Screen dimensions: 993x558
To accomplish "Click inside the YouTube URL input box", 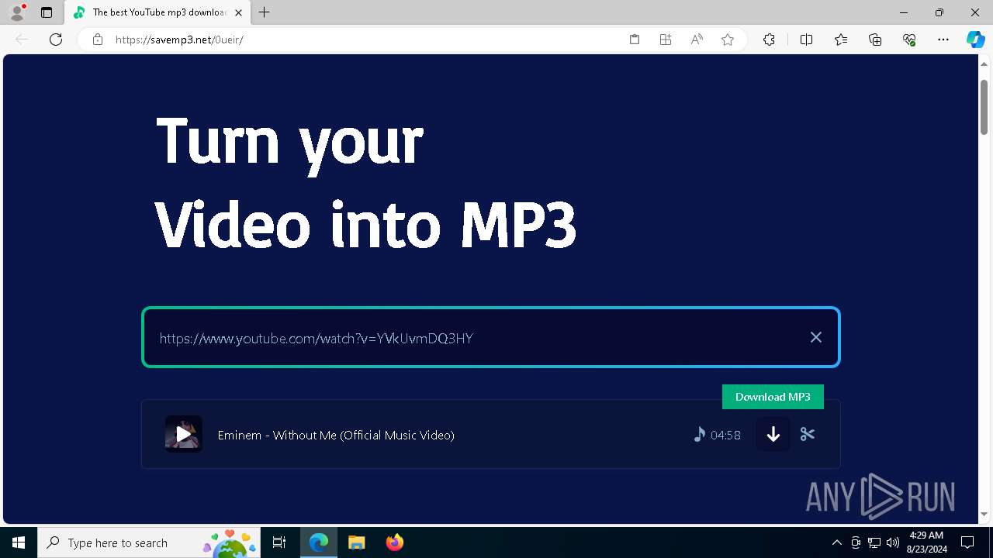I will point(490,337).
